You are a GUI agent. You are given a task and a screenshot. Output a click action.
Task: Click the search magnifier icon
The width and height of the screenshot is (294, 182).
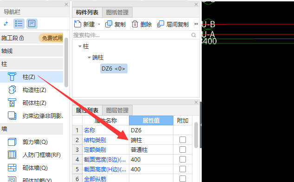click(x=193, y=35)
